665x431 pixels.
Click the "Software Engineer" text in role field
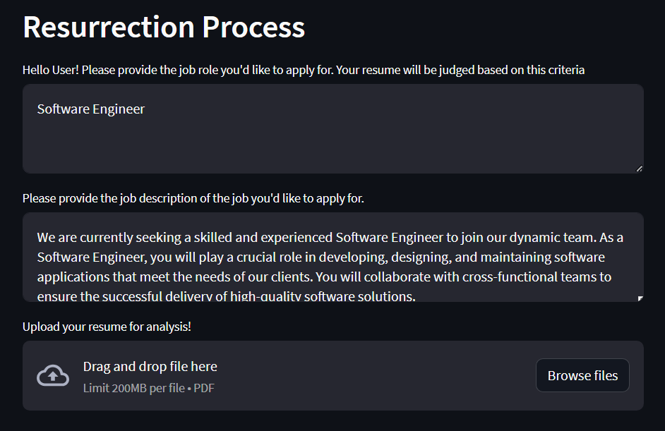(91, 109)
